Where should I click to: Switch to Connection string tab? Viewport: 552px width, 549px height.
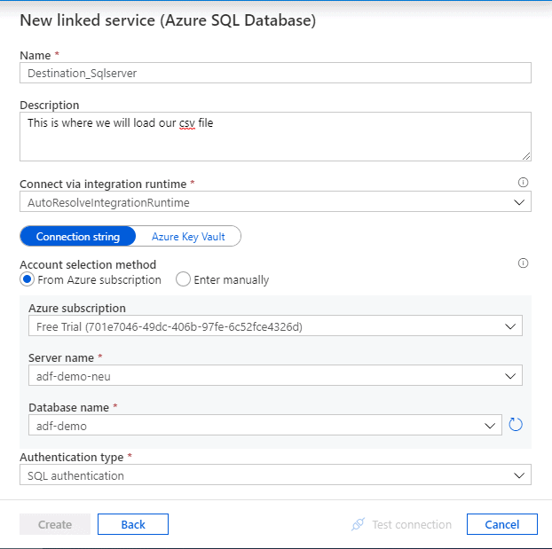coord(77,237)
